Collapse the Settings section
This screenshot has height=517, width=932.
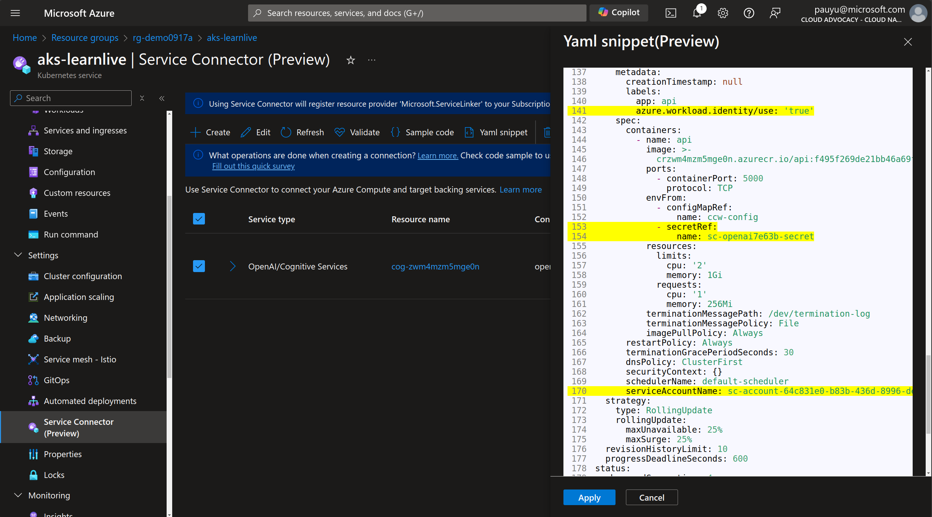tap(18, 255)
